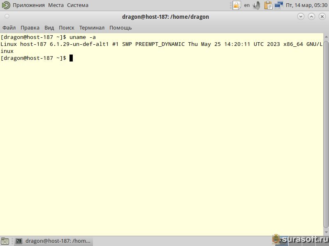The height and width of the screenshot is (246, 329).
Task: Open the Поиск terminal menu
Action: [x=67, y=27]
